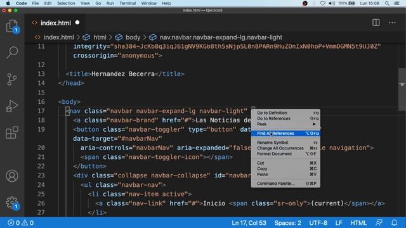Choose Format Document
Image resolution: width=406 pixels, height=228 pixels.
click(285, 154)
